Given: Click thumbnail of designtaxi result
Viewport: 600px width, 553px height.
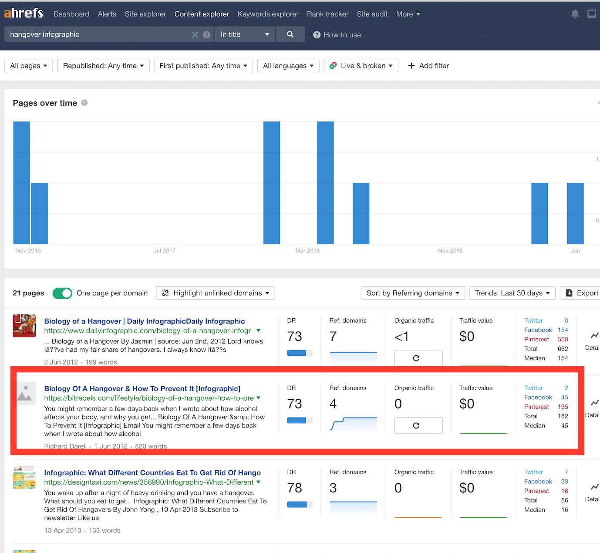Looking at the screenshot, I should click(x=24, y=477).
